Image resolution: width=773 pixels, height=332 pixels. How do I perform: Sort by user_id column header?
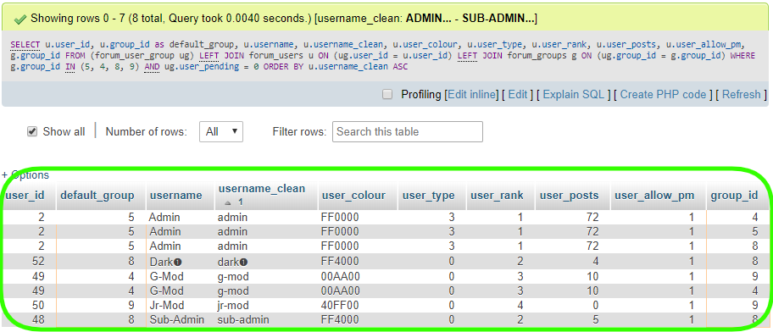pyautogui.click(x=25, y=196)
